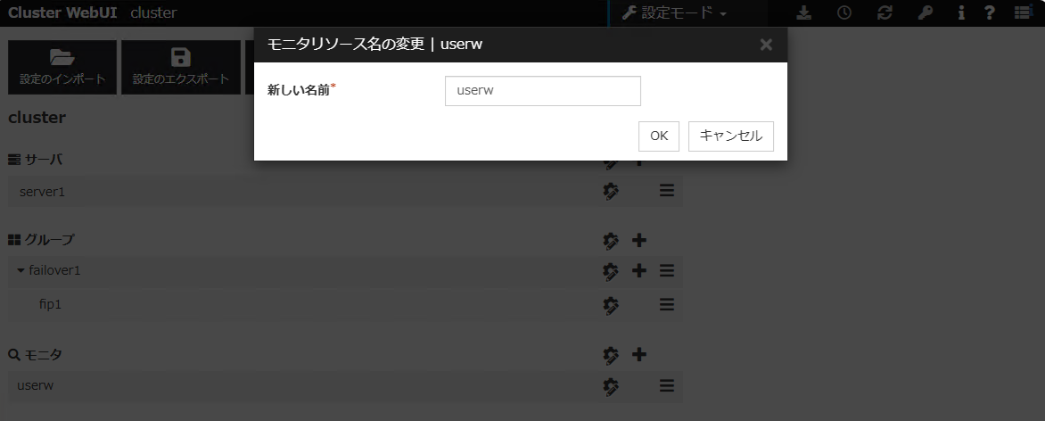The image size is (1045, 421).
Task: Open the hamburger menu for userw monitor
Action: pyautogui.click(x=666, y=386)
